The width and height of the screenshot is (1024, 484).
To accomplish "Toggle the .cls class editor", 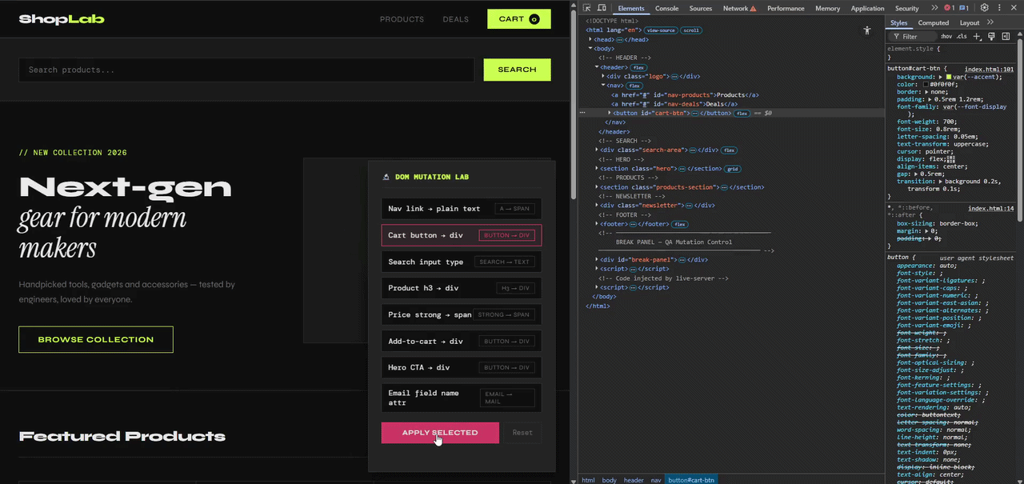I will (962, 36).
